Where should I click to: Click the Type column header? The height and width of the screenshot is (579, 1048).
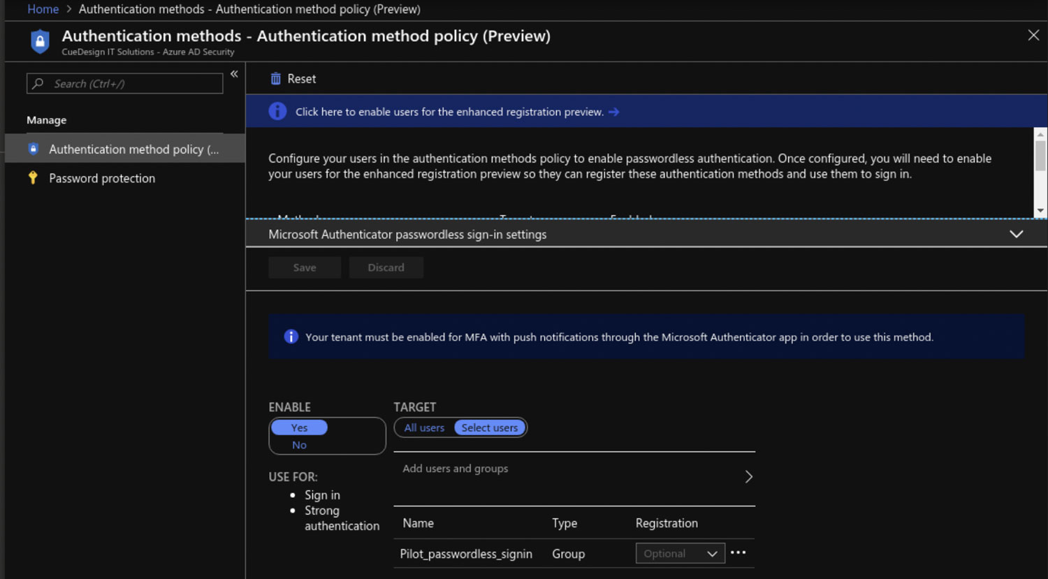point(565,523)
